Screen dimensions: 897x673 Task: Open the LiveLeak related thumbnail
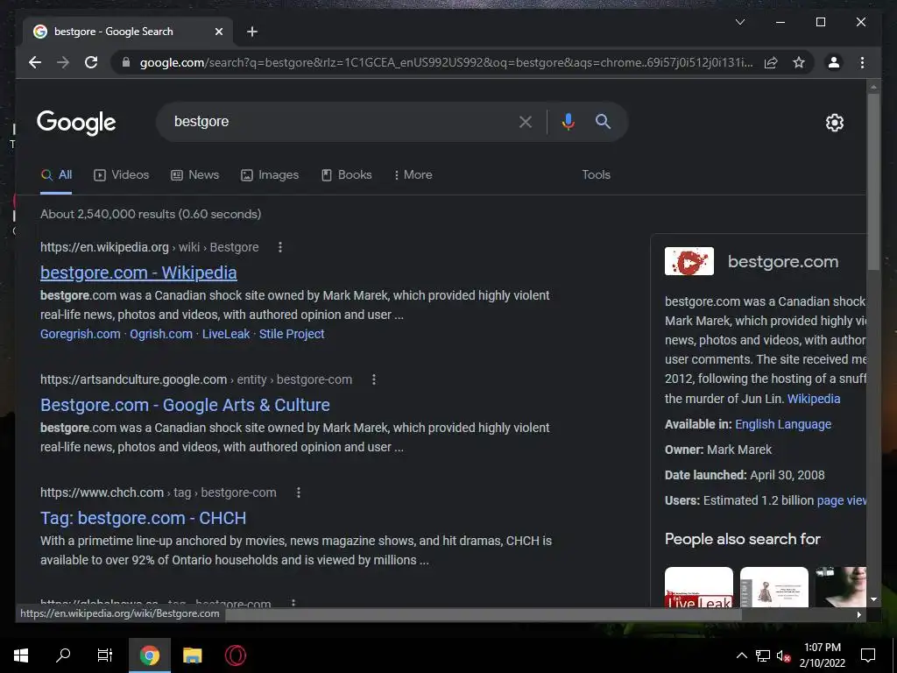click(x=698, y=587)
